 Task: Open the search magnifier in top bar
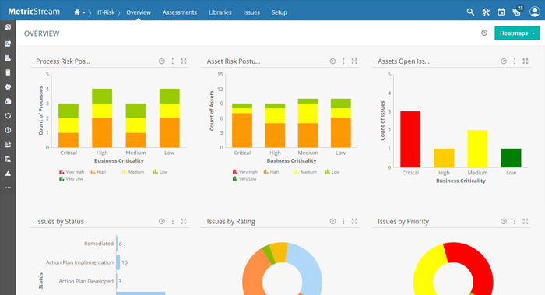(470, 12)
